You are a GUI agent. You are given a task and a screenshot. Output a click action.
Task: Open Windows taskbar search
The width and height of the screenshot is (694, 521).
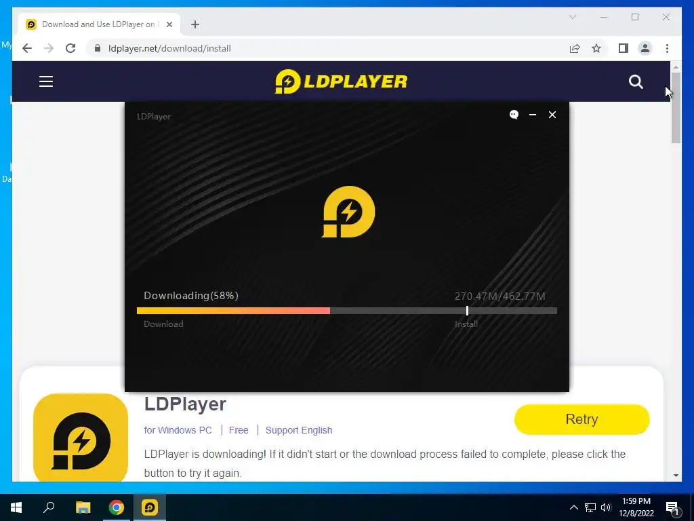49,507
